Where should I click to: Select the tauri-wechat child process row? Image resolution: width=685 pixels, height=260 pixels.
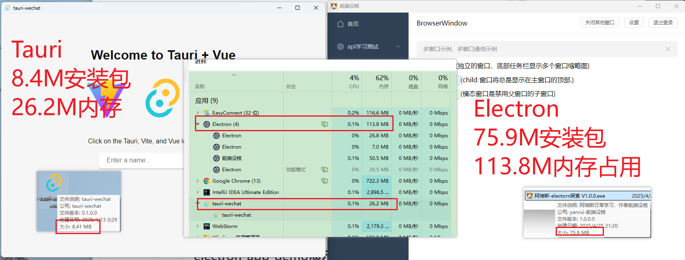[320, 215]
